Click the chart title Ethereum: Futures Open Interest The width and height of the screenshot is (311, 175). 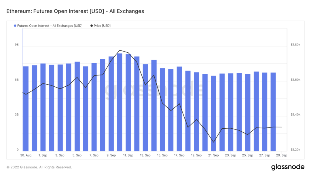coord(75,11)
